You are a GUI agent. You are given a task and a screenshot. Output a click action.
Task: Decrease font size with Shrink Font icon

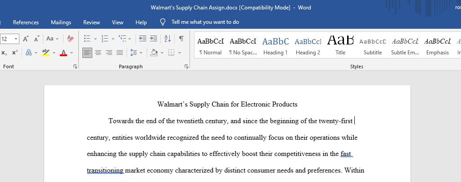click(x=37, y=39)
